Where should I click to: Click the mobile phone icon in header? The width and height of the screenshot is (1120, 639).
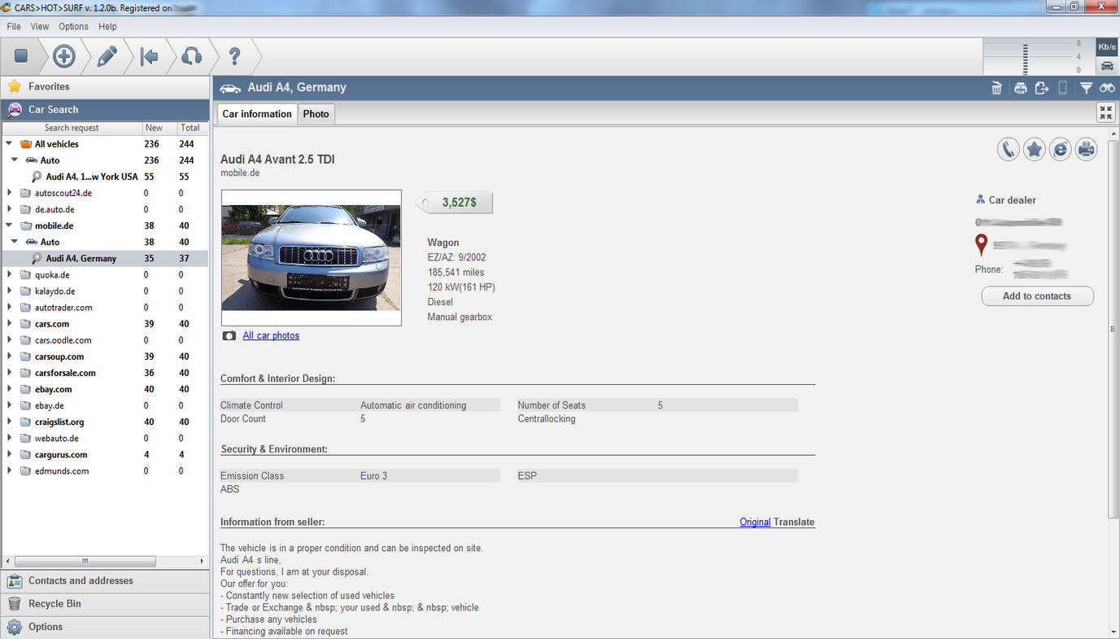pos(1063,88)
